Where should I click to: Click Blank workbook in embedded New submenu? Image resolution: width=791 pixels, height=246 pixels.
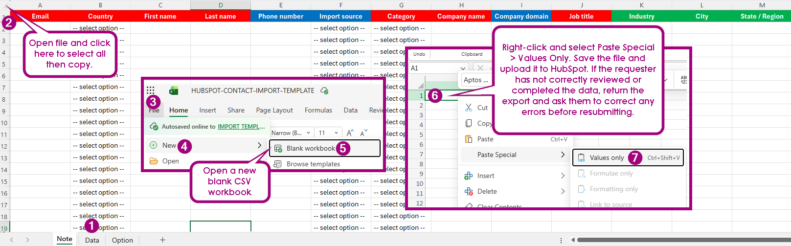click(325, 148)
